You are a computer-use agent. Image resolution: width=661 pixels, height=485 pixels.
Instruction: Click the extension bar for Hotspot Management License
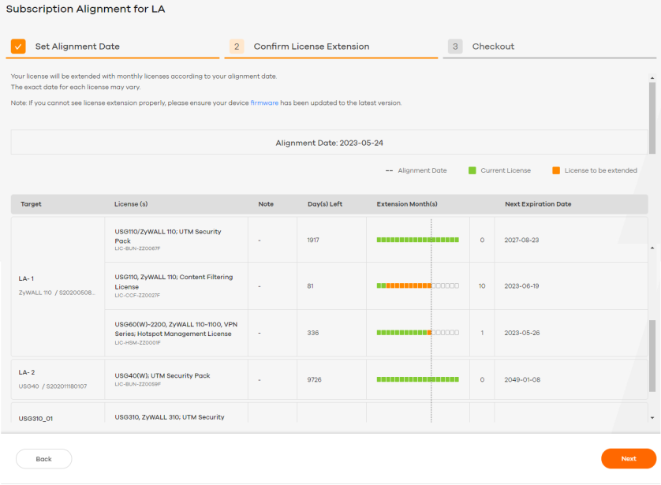click(418, 333)
